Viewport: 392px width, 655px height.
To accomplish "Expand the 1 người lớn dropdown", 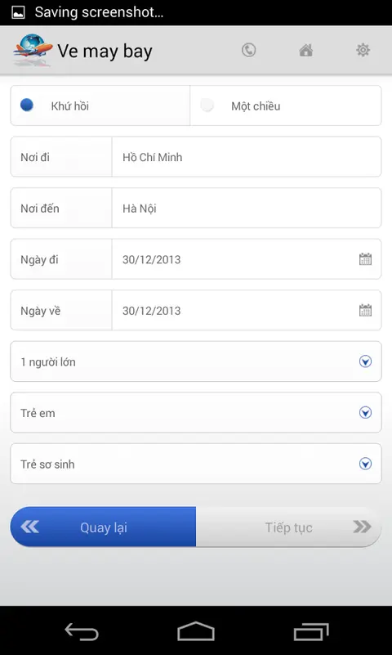I will click(196, 361).
